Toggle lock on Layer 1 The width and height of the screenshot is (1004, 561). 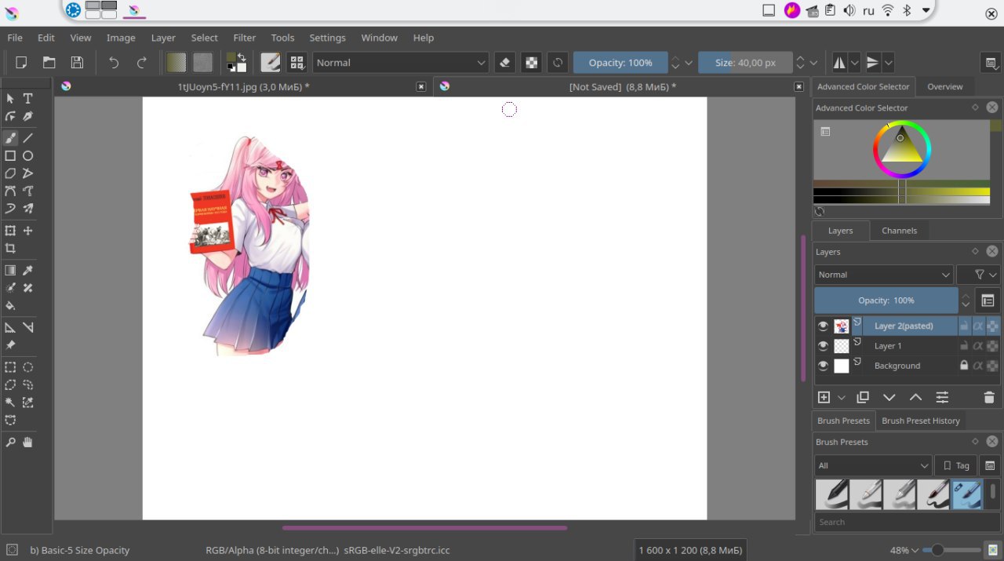click(x=964, y=346)
